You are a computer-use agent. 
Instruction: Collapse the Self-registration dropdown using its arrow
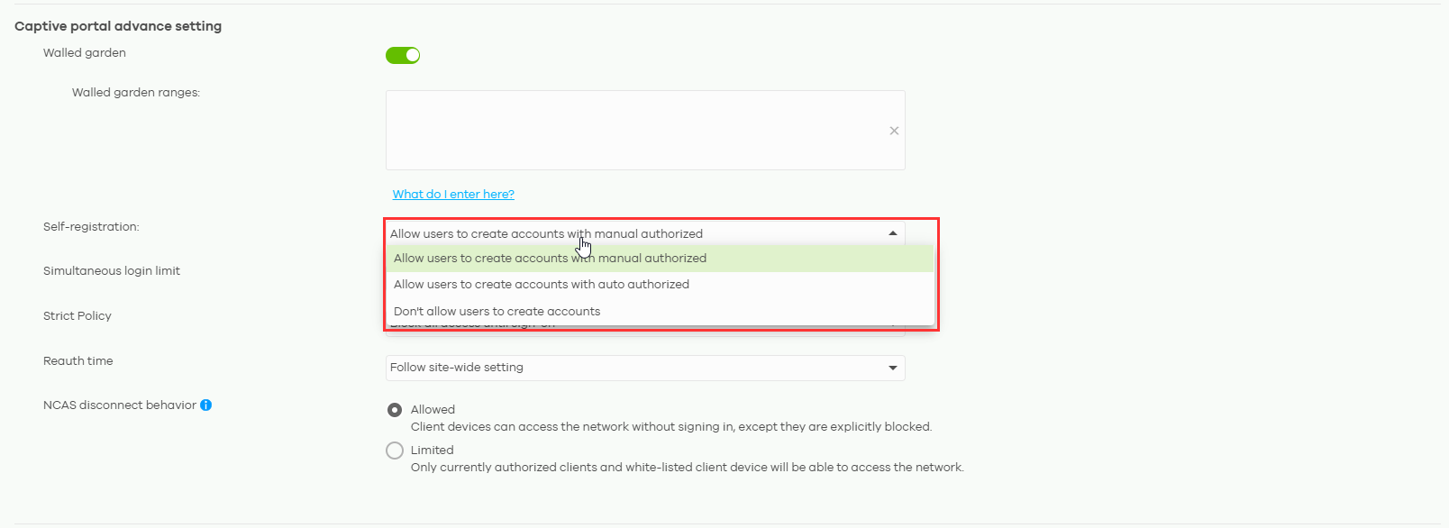[x=892, y=233]
